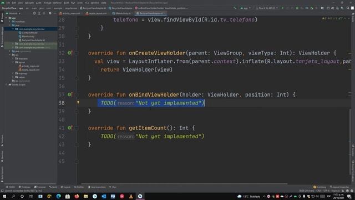The height and width of the screenshot is (200, 355).
Task: Open the Layout Inspector
Action: [339, 187]
